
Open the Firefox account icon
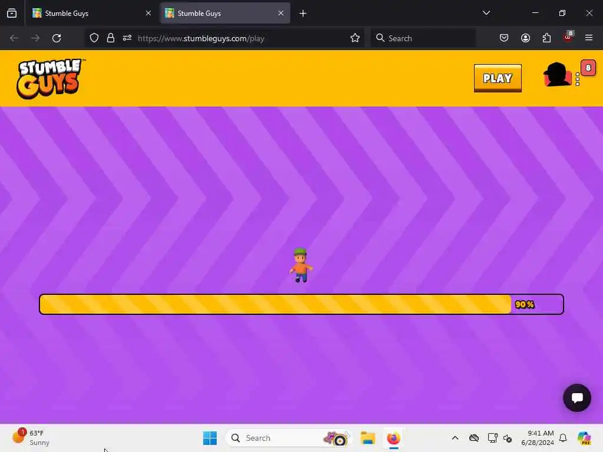[x=525, y=38]
